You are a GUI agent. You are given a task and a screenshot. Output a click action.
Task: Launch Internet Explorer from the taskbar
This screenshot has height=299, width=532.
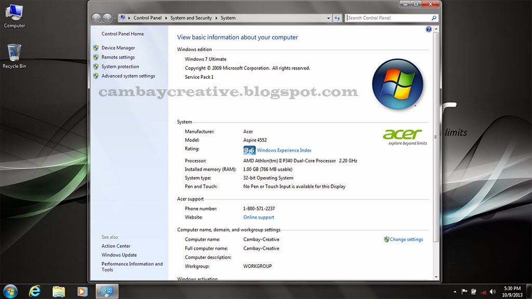[x=35, y=291]
